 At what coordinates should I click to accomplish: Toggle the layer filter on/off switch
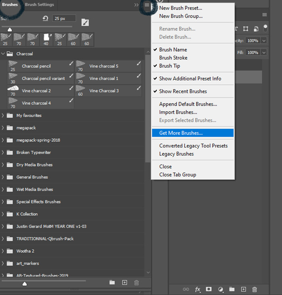tap(265, 28)
